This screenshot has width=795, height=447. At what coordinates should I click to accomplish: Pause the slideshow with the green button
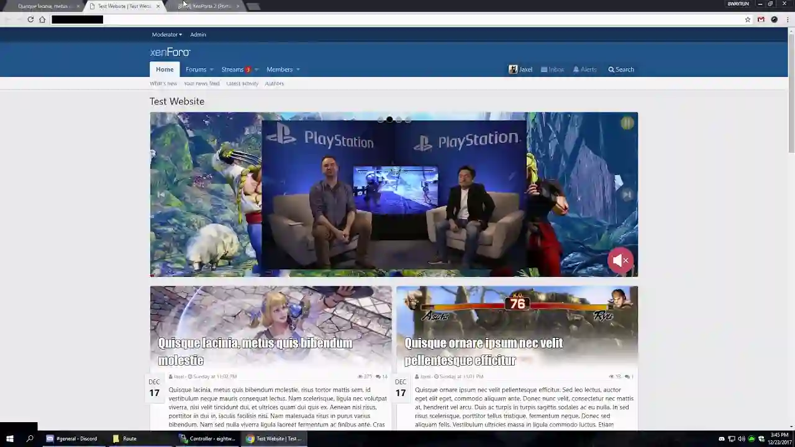(x=627, y=123)
